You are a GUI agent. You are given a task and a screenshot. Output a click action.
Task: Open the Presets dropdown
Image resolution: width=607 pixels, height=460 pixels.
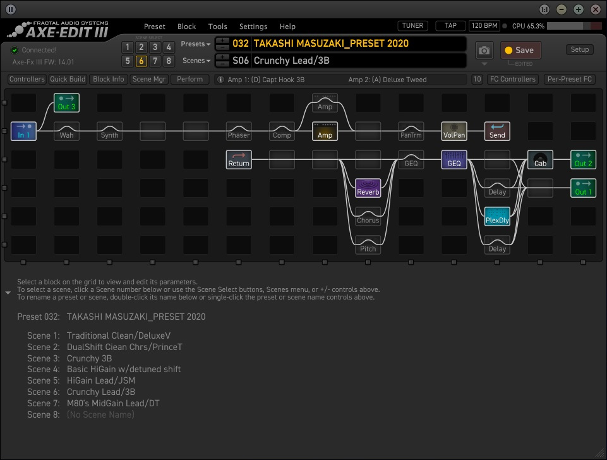pos(196,44)
